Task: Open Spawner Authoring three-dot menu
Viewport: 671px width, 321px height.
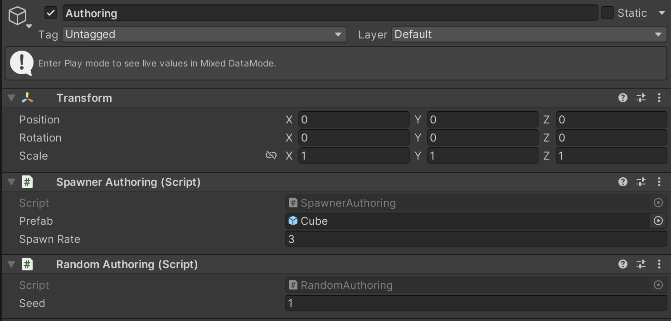Action: 659,182
